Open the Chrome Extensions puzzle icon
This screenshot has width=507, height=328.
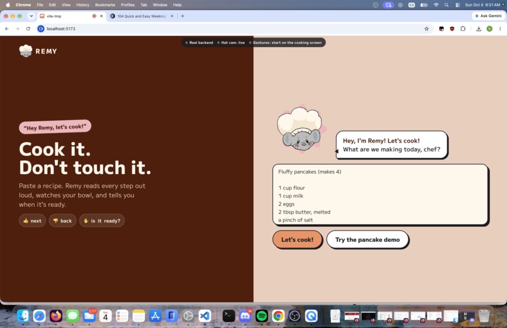[463, 29]
